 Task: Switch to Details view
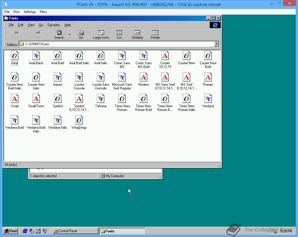[x=155, y=34]
